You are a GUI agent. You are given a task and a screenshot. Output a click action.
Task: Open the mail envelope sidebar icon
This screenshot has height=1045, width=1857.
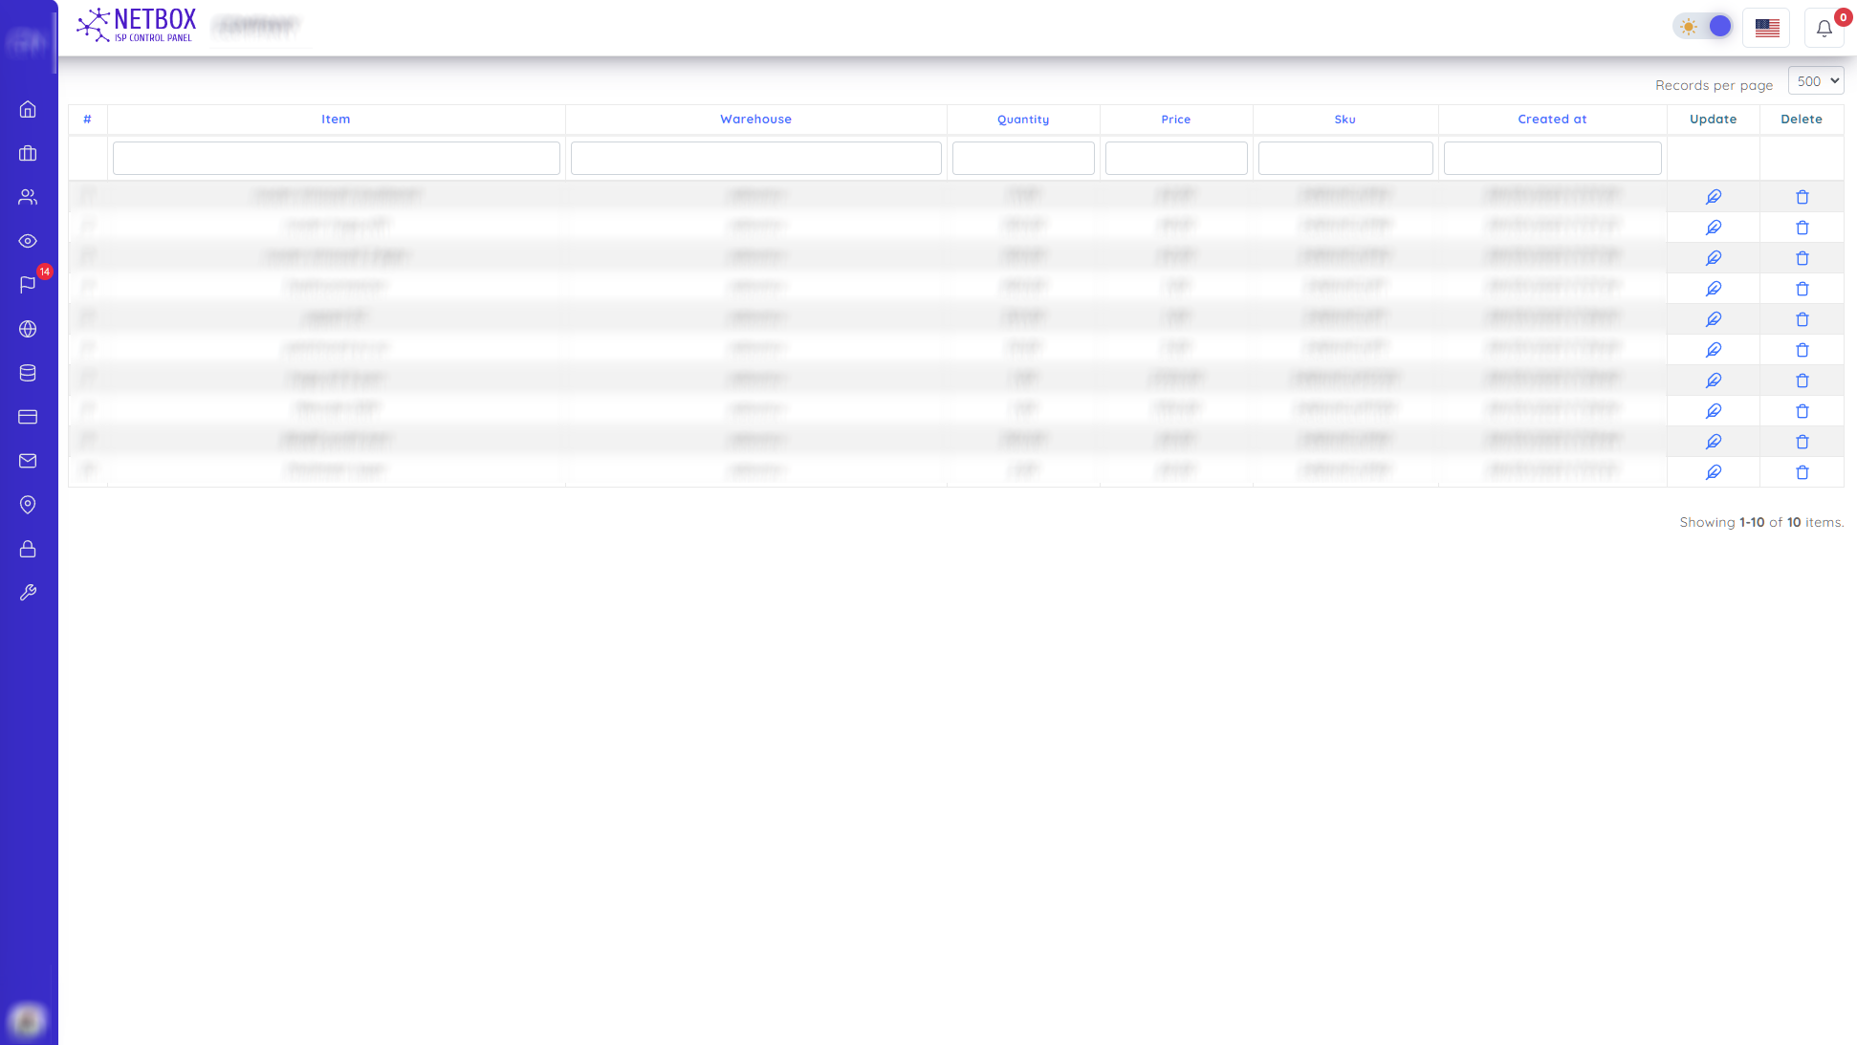pos(28,461)
